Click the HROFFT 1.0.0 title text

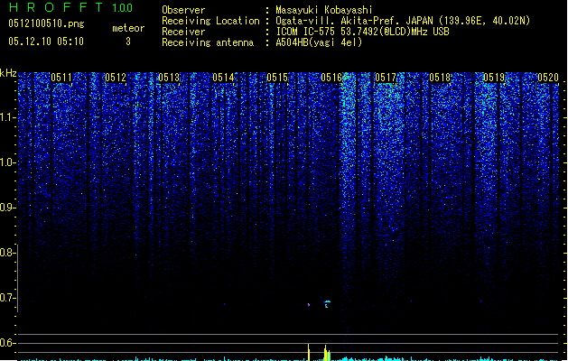click(x=71, y=7)
